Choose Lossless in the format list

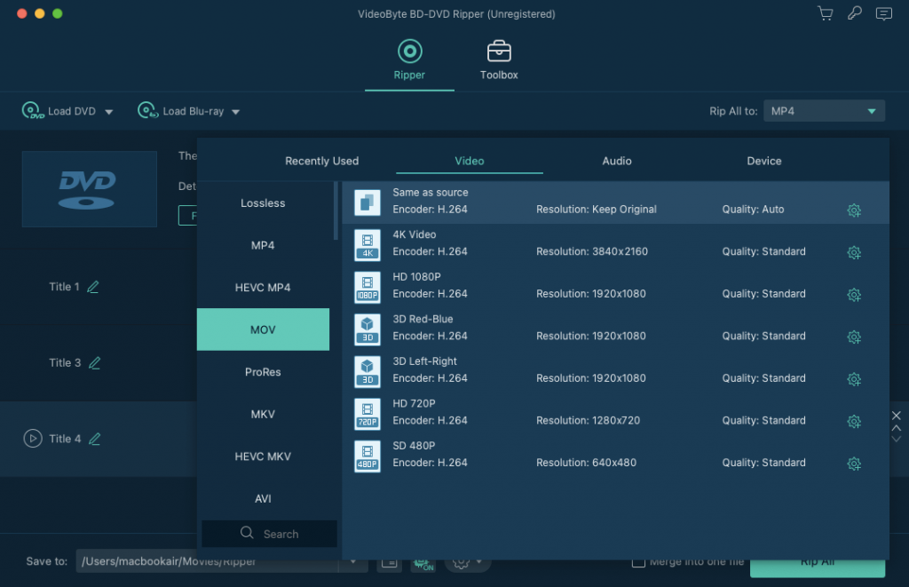click(x=263, y=203)
